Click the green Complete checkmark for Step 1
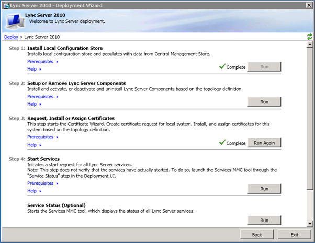Viewport: 315px width, 243px height. 222,67
